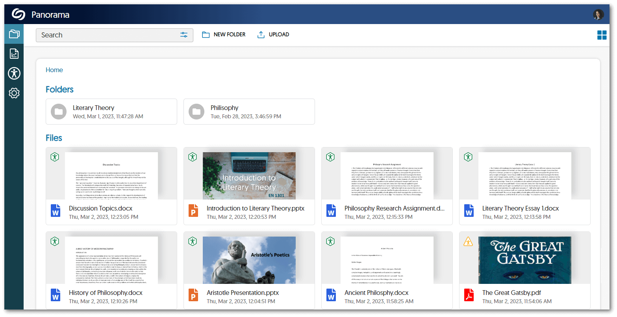This screenshot has height=317, width=617.
Task: Select the Ancient Philosphy.docx file name
Action: tap(376, 293)
